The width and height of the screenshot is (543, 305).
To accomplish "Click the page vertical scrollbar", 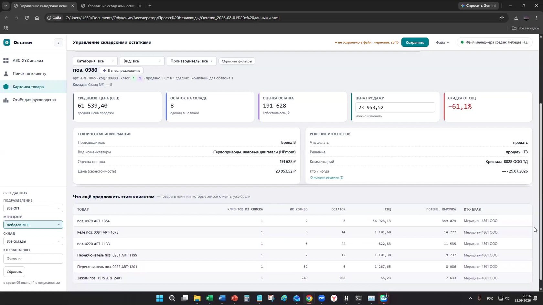I will pos(541,191).
